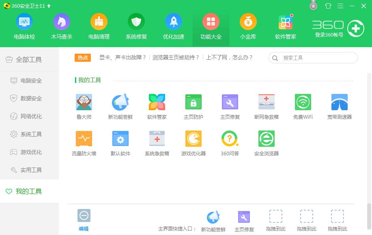
Task: Click 主页修复 shortcut in the bottom bar
Action: click(244, 221)
